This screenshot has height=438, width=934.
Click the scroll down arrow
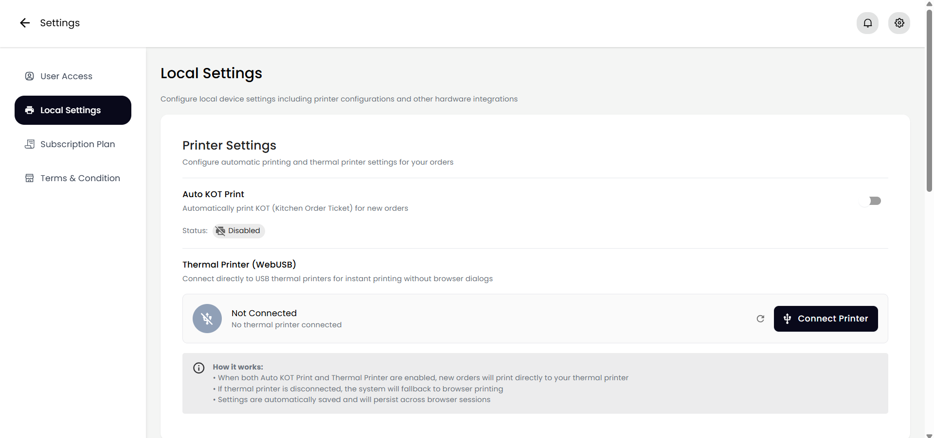(x=929, y=435)
